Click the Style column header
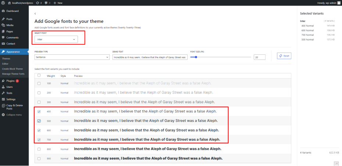 (x=63, y=76)
